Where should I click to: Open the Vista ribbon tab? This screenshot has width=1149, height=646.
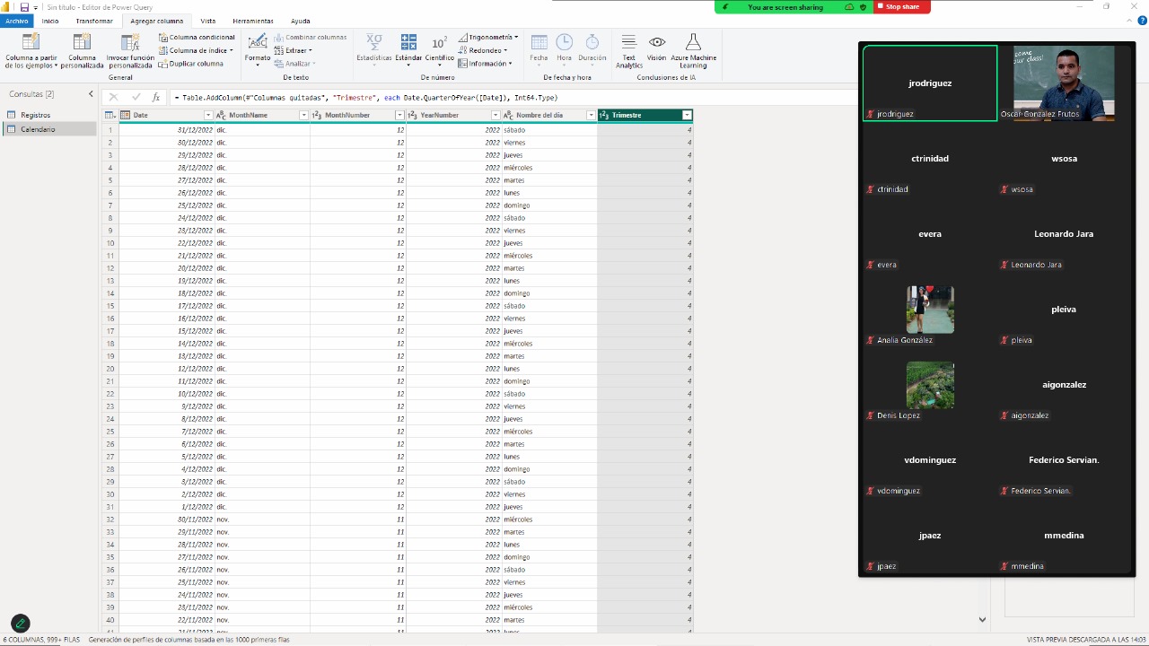click(207, 21)
